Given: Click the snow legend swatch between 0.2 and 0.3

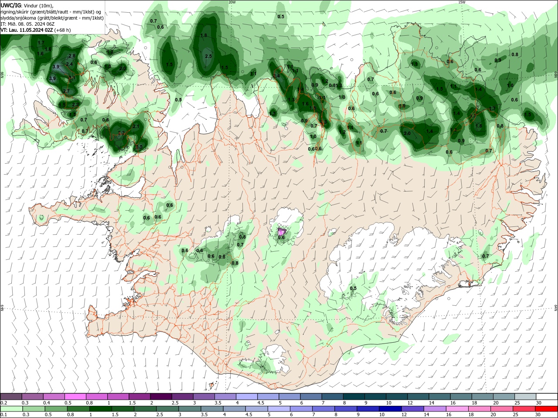Looking at the screenshot, I should (11, 397).
